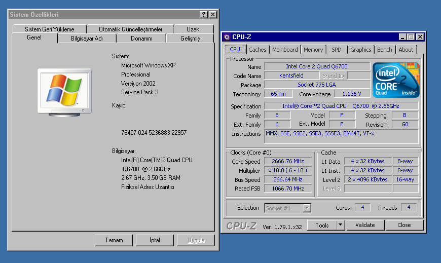Click the Multiplier value x 10.0 ( 6 - 10 )
The width and height of the screenshot is (441, 263).
tap(288, 170)
